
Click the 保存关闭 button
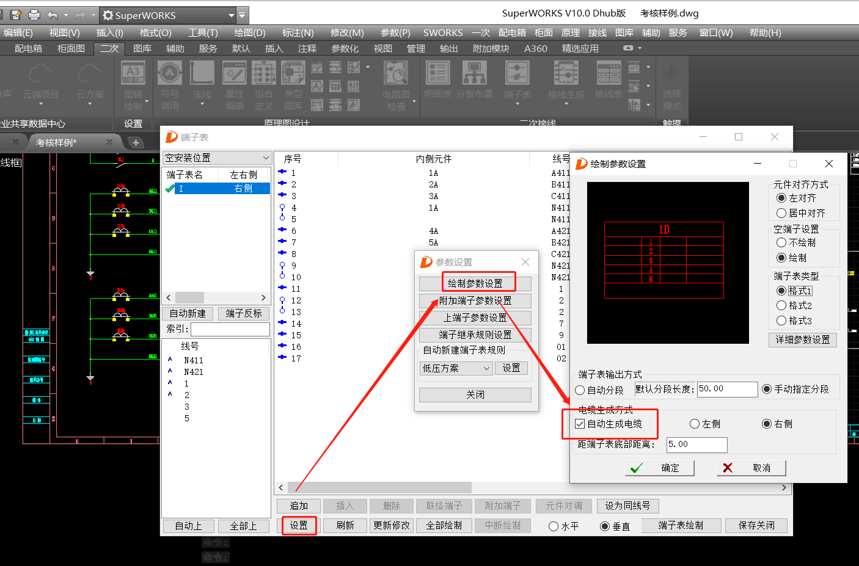(756, 525)
